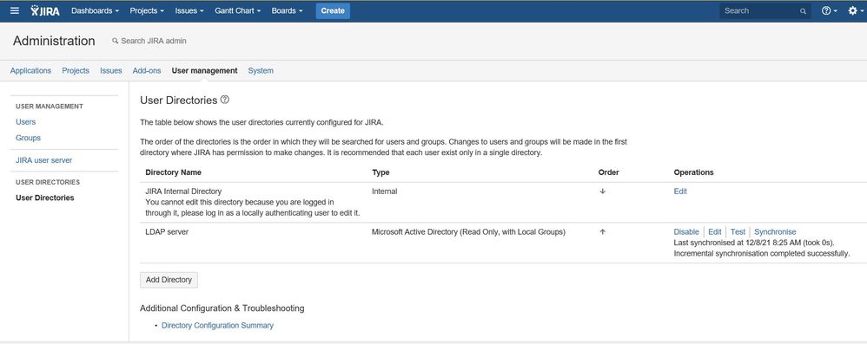Open the Gantt Chart dropdown

(x=238, y=10)
